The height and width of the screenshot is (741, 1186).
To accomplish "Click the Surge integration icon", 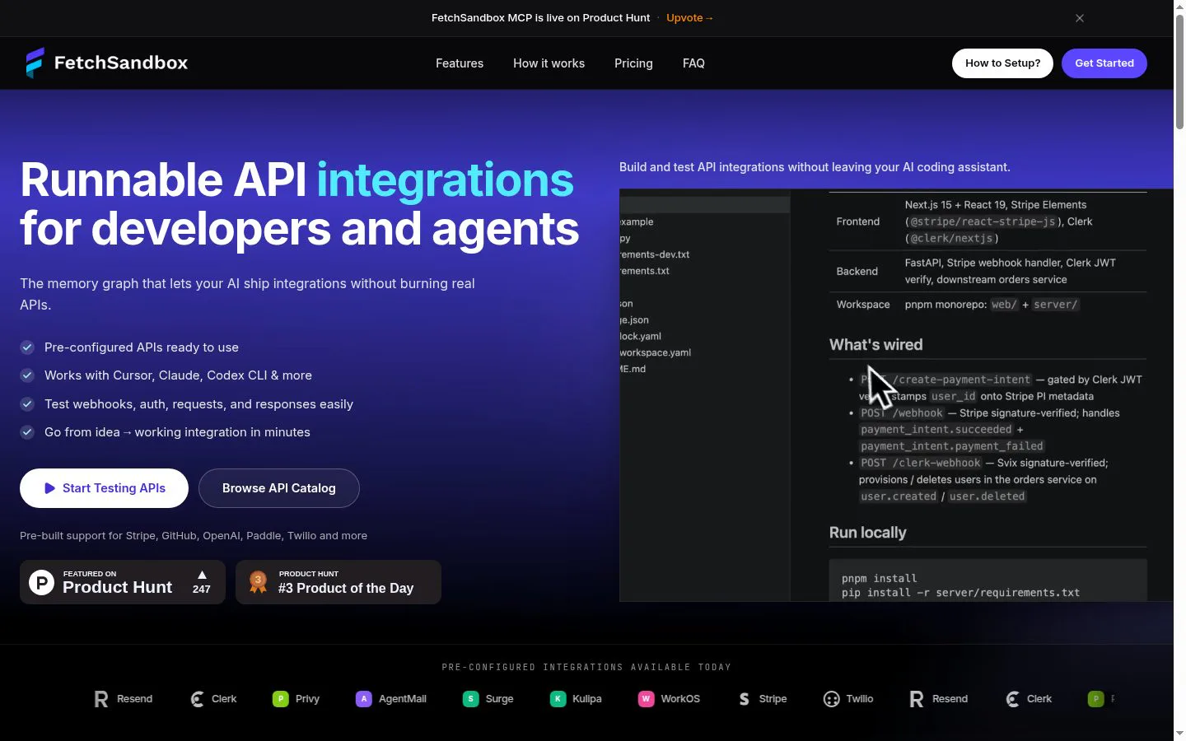I will pyautogui.click(x=471, y=699).
